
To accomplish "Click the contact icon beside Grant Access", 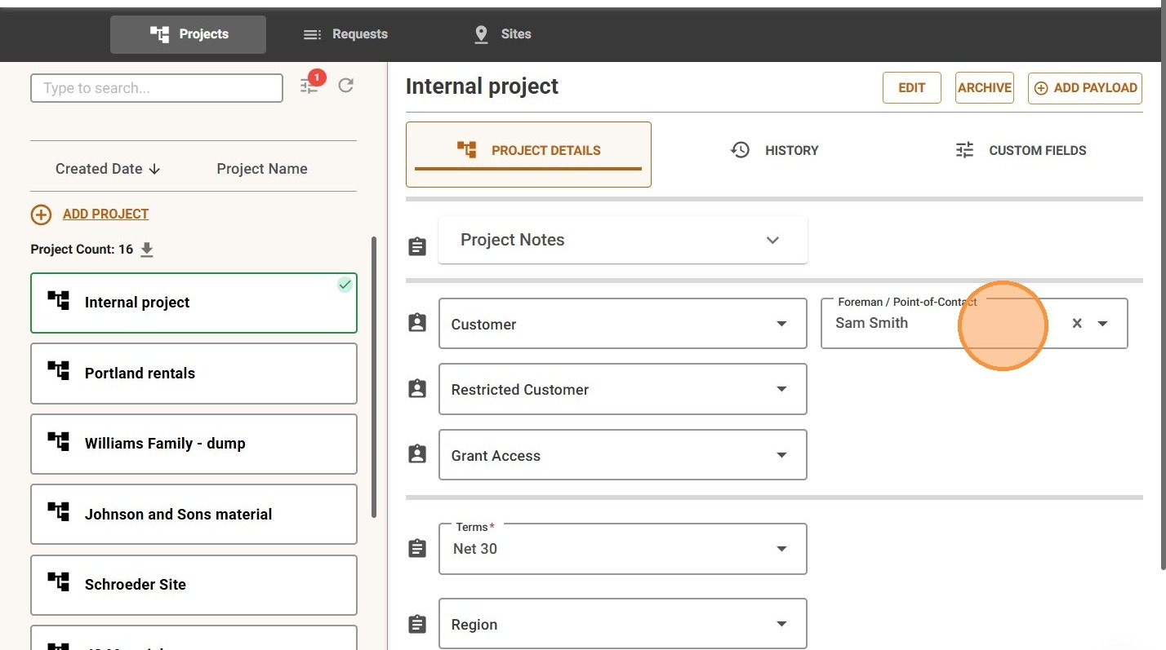I will click(x=417, y=454).
